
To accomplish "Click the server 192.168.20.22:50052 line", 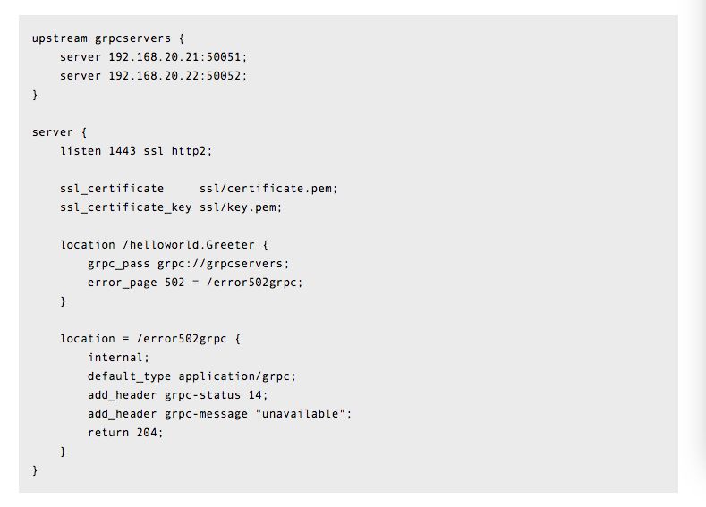I will [x=154, y=76].
